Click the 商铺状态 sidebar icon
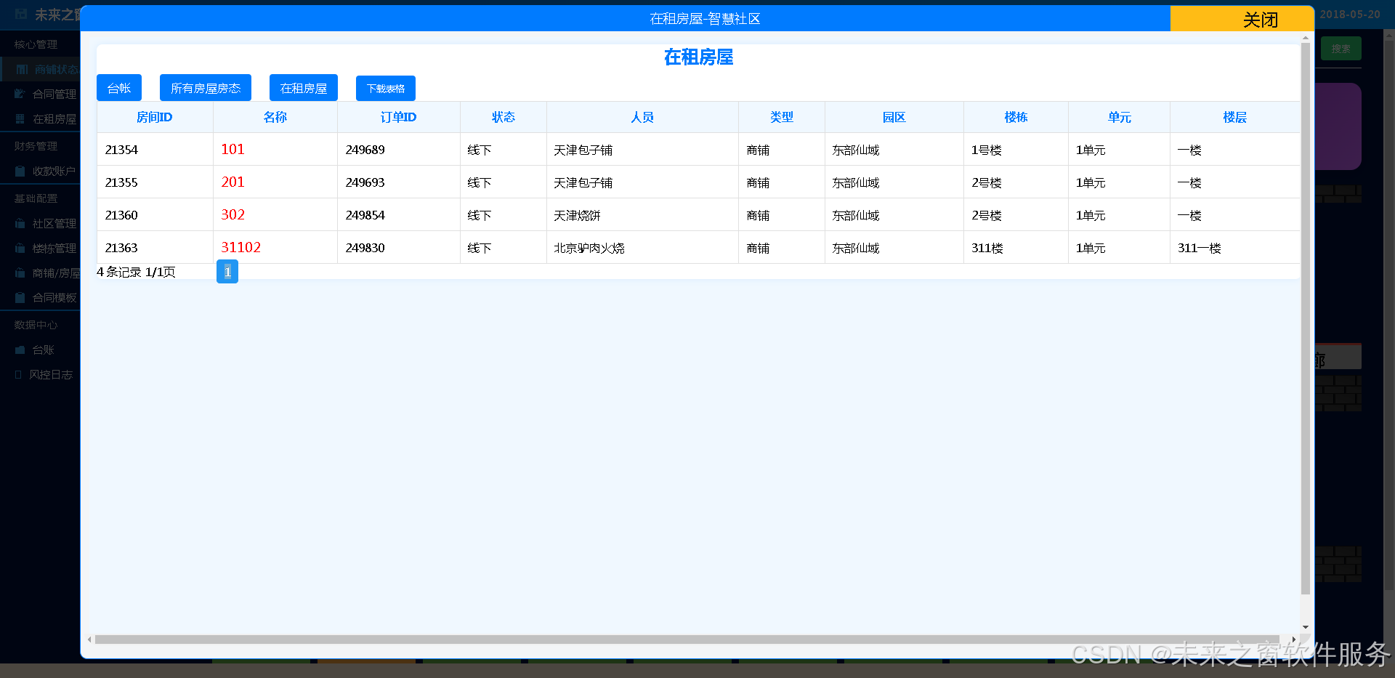The image size is (1395, 678). point(22,70)
